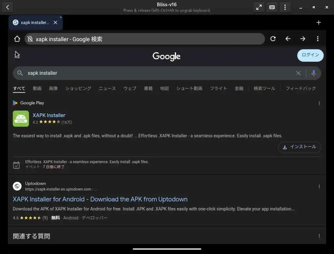Image resolution: width=334 pixels, height=254 pixels.
Task: Open the Bliss-v16 viewer options menu
Action: [285, 7]
